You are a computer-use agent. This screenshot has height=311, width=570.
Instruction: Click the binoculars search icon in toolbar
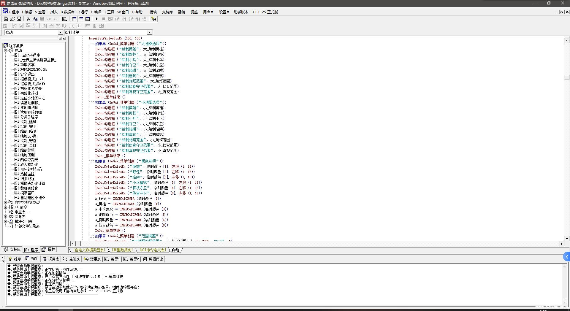[x=154, y=19]
